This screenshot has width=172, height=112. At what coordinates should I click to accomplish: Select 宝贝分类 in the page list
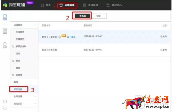(x=18, y=89)
